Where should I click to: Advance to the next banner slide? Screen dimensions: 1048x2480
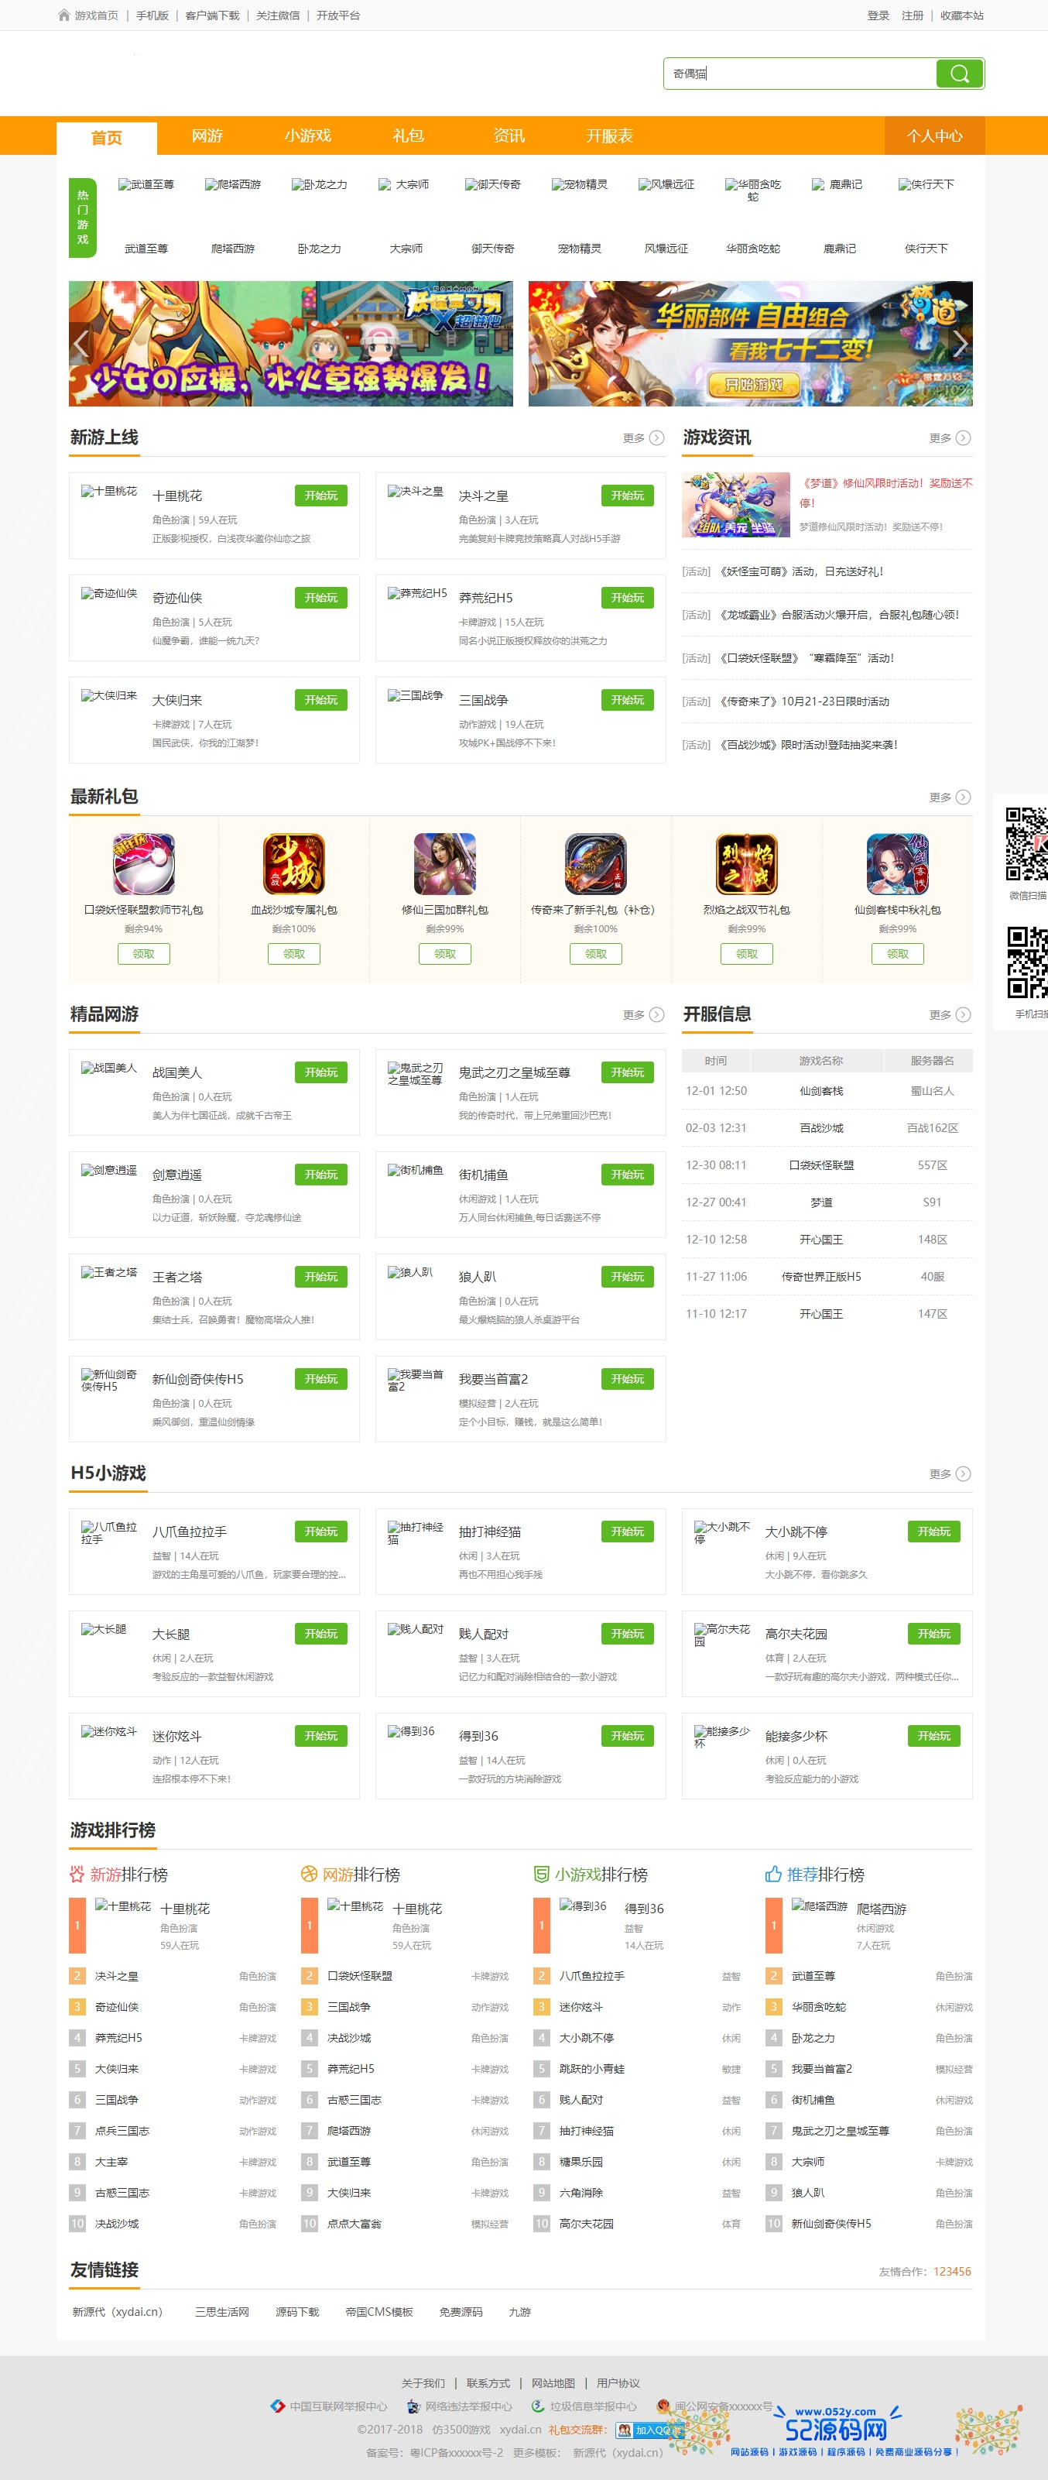point(960,344)
